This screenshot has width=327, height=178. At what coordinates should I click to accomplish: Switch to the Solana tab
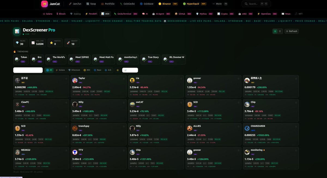[48, 14]
